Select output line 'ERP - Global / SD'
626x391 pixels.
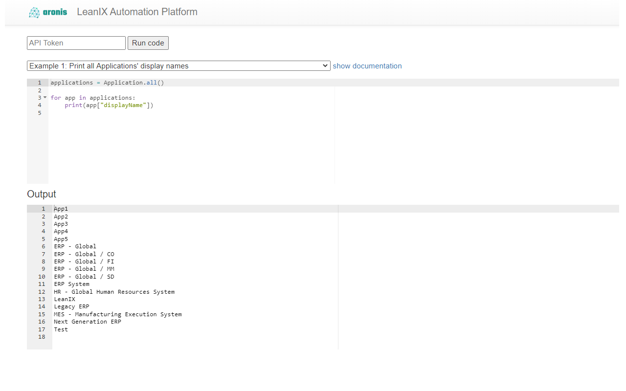tap(84, 277)
